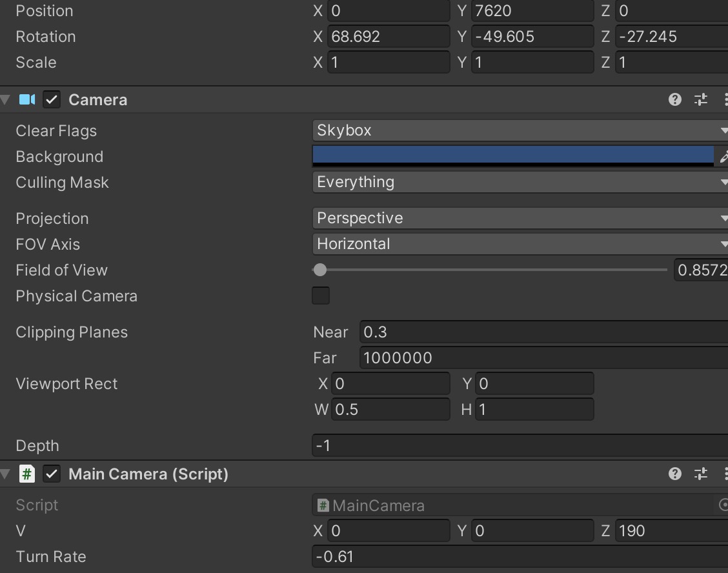Click the Camera component video icon
The image size is (728, 573).
click(x=27, y=99)
